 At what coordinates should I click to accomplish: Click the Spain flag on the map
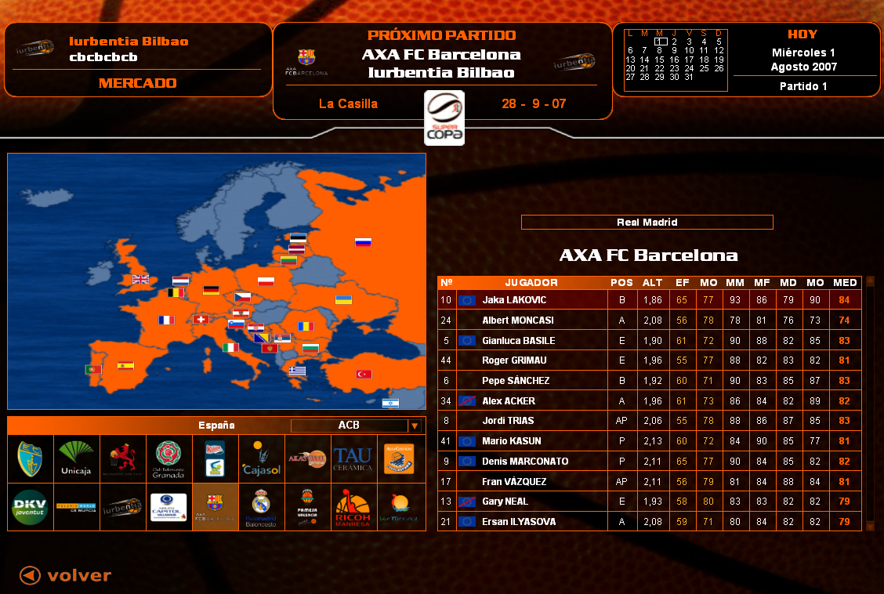(125, 365)
